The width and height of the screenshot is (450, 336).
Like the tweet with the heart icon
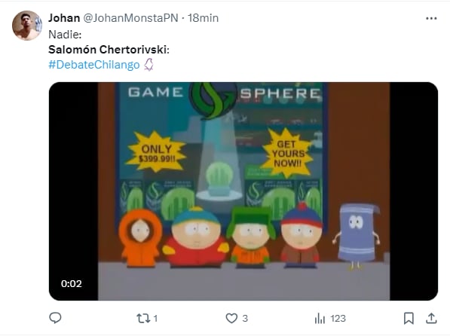point(231,318)
